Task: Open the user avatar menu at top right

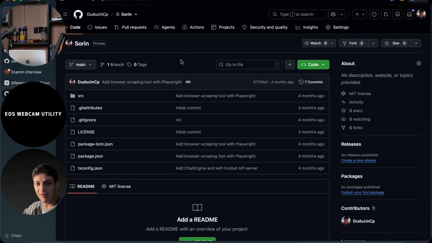Action: click(421, 14)
